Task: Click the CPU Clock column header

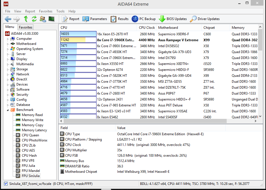Action: tap(147, 28)
